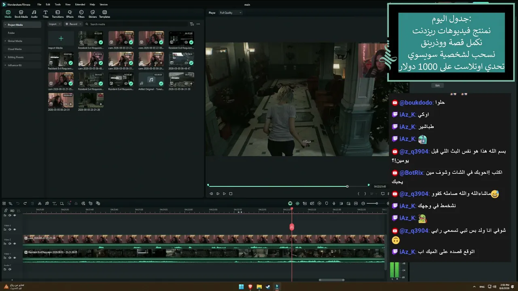The height and width of the screenshot is (291, 518).
Task: Select the Text tool in the timeline toolbar
Action: point(54,203)
